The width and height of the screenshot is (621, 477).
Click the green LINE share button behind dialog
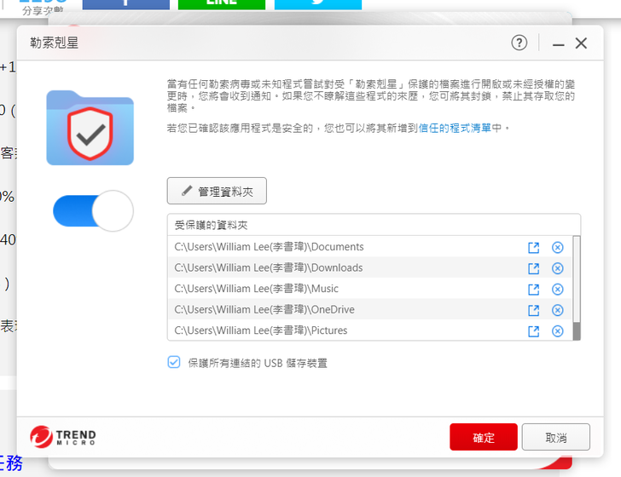pos(222,4)
